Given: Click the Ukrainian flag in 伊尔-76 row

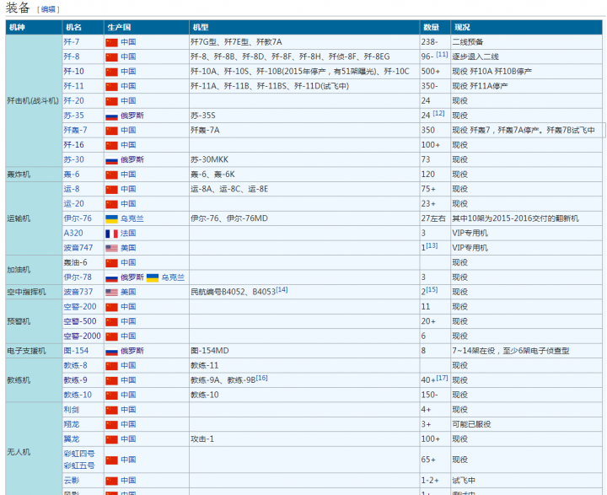Looking at the screenshot, I should tap(111, 219).
